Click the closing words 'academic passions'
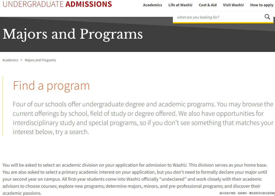The height and width of the screenshot is (196, 275). point(22,193)
